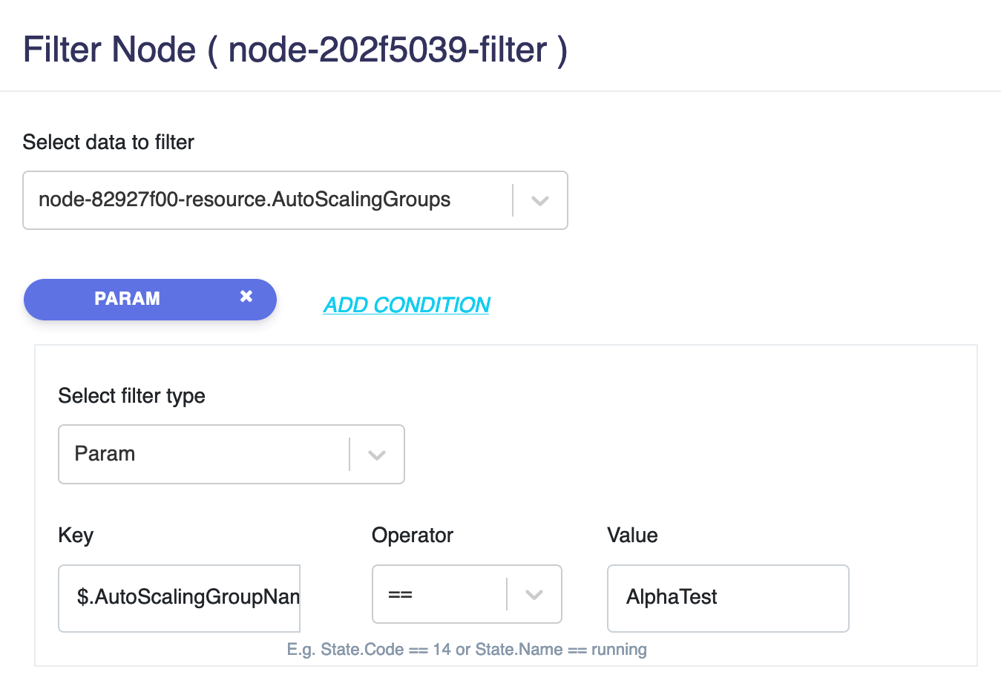Click the Key field label
The height and width of the screenshot is (692, 1001).
(76, 536)
